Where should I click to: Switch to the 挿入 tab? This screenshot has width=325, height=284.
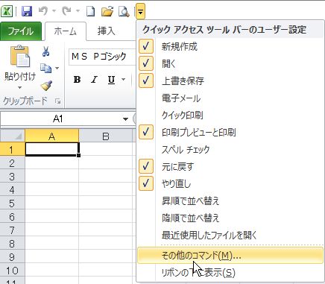click(106, 31)
